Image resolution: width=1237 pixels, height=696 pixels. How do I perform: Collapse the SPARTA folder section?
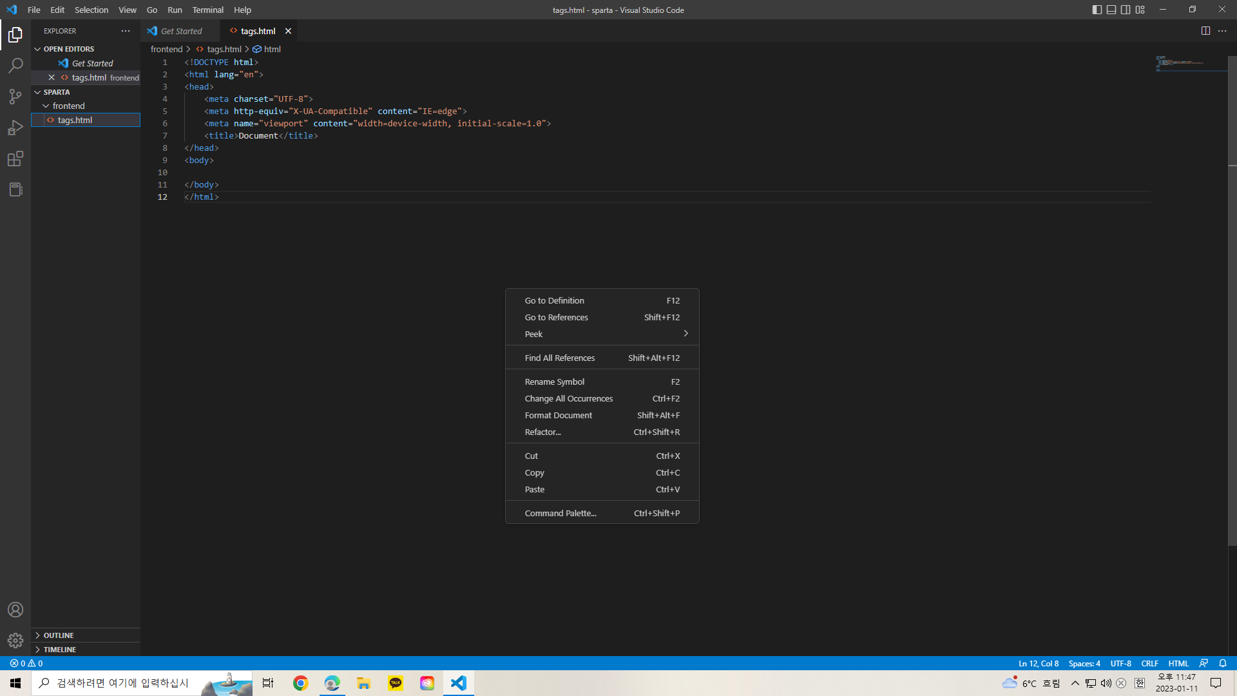pyautogui.click(x=86, y=92)
